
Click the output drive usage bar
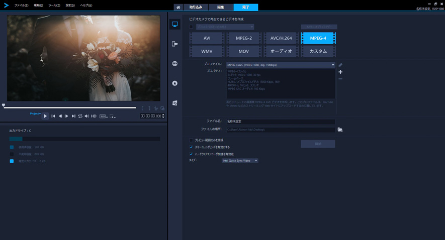click(x=84, y=139)
